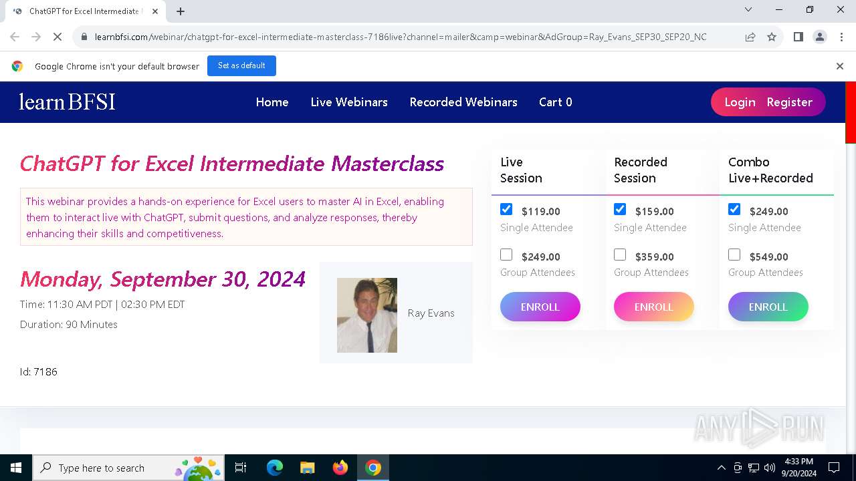
Task: Open the notification center icon
Action: tap(834, 468)
